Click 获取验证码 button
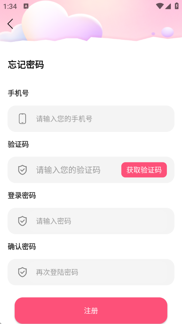Screen dimensions: 182x324 pyautogui.click(x=144, y=170)
